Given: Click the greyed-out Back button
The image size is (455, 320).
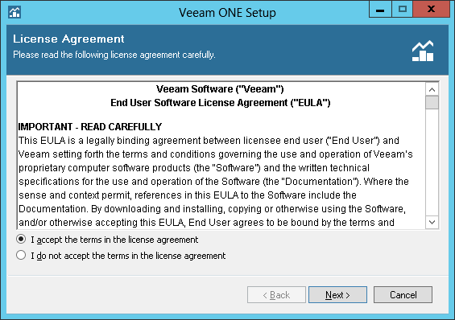Looking at the screenshot, I should 276,295.
